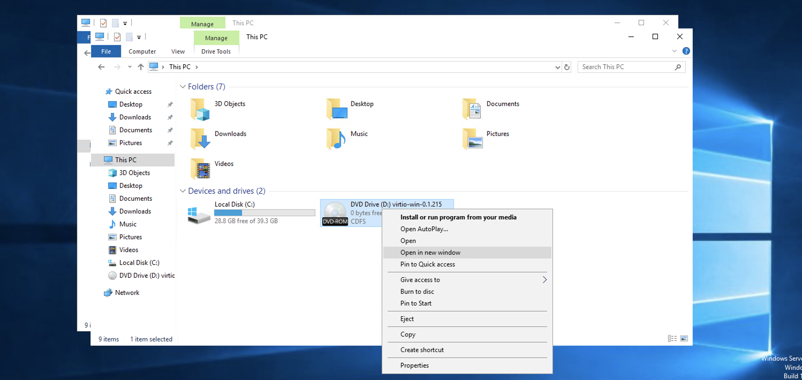
Task: Click the Search This PC field
Action: (x=626, y=67)
